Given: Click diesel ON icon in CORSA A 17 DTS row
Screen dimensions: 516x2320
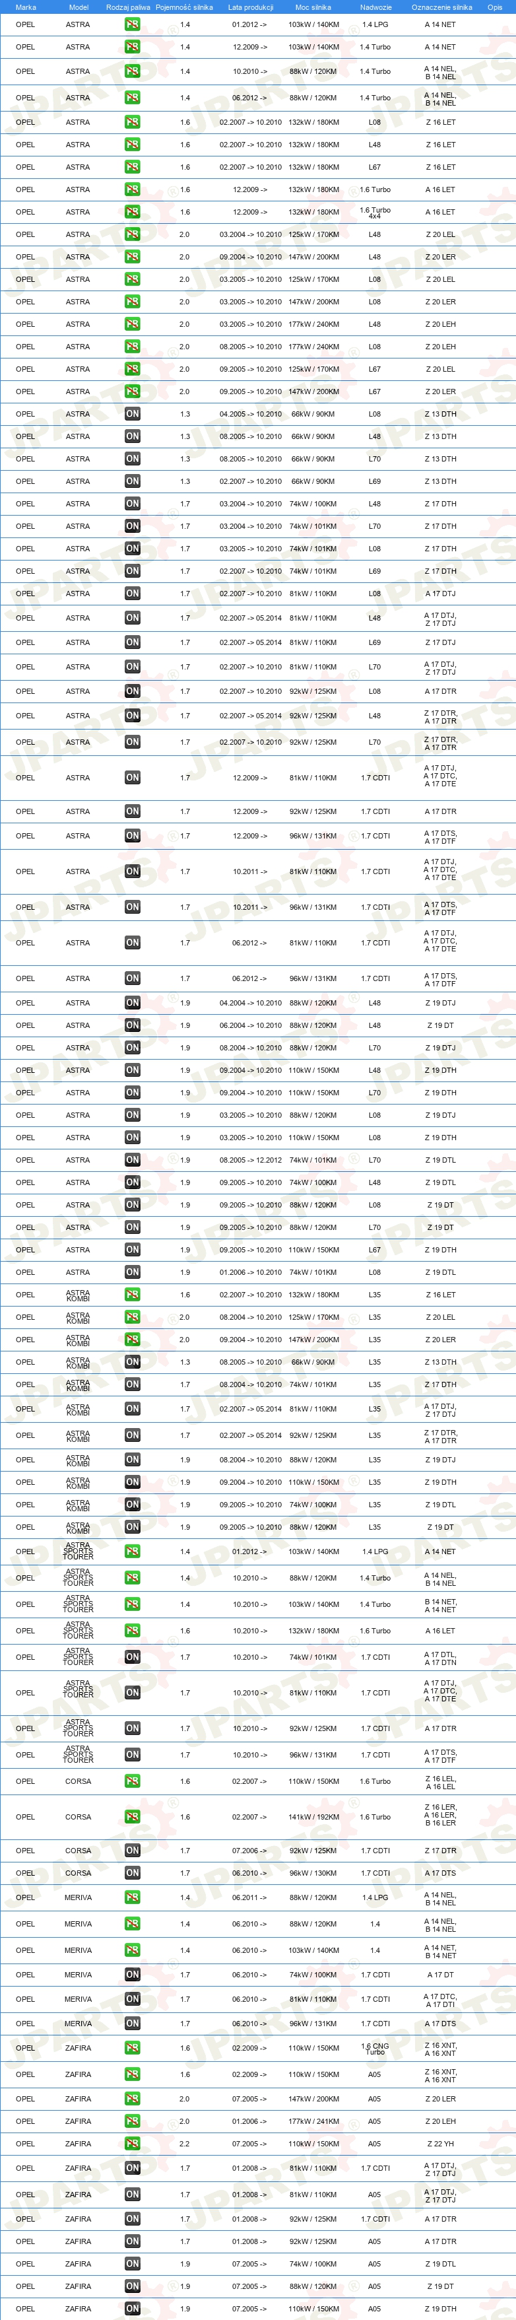Looking at the screenshot, I should coord(133,1873).
